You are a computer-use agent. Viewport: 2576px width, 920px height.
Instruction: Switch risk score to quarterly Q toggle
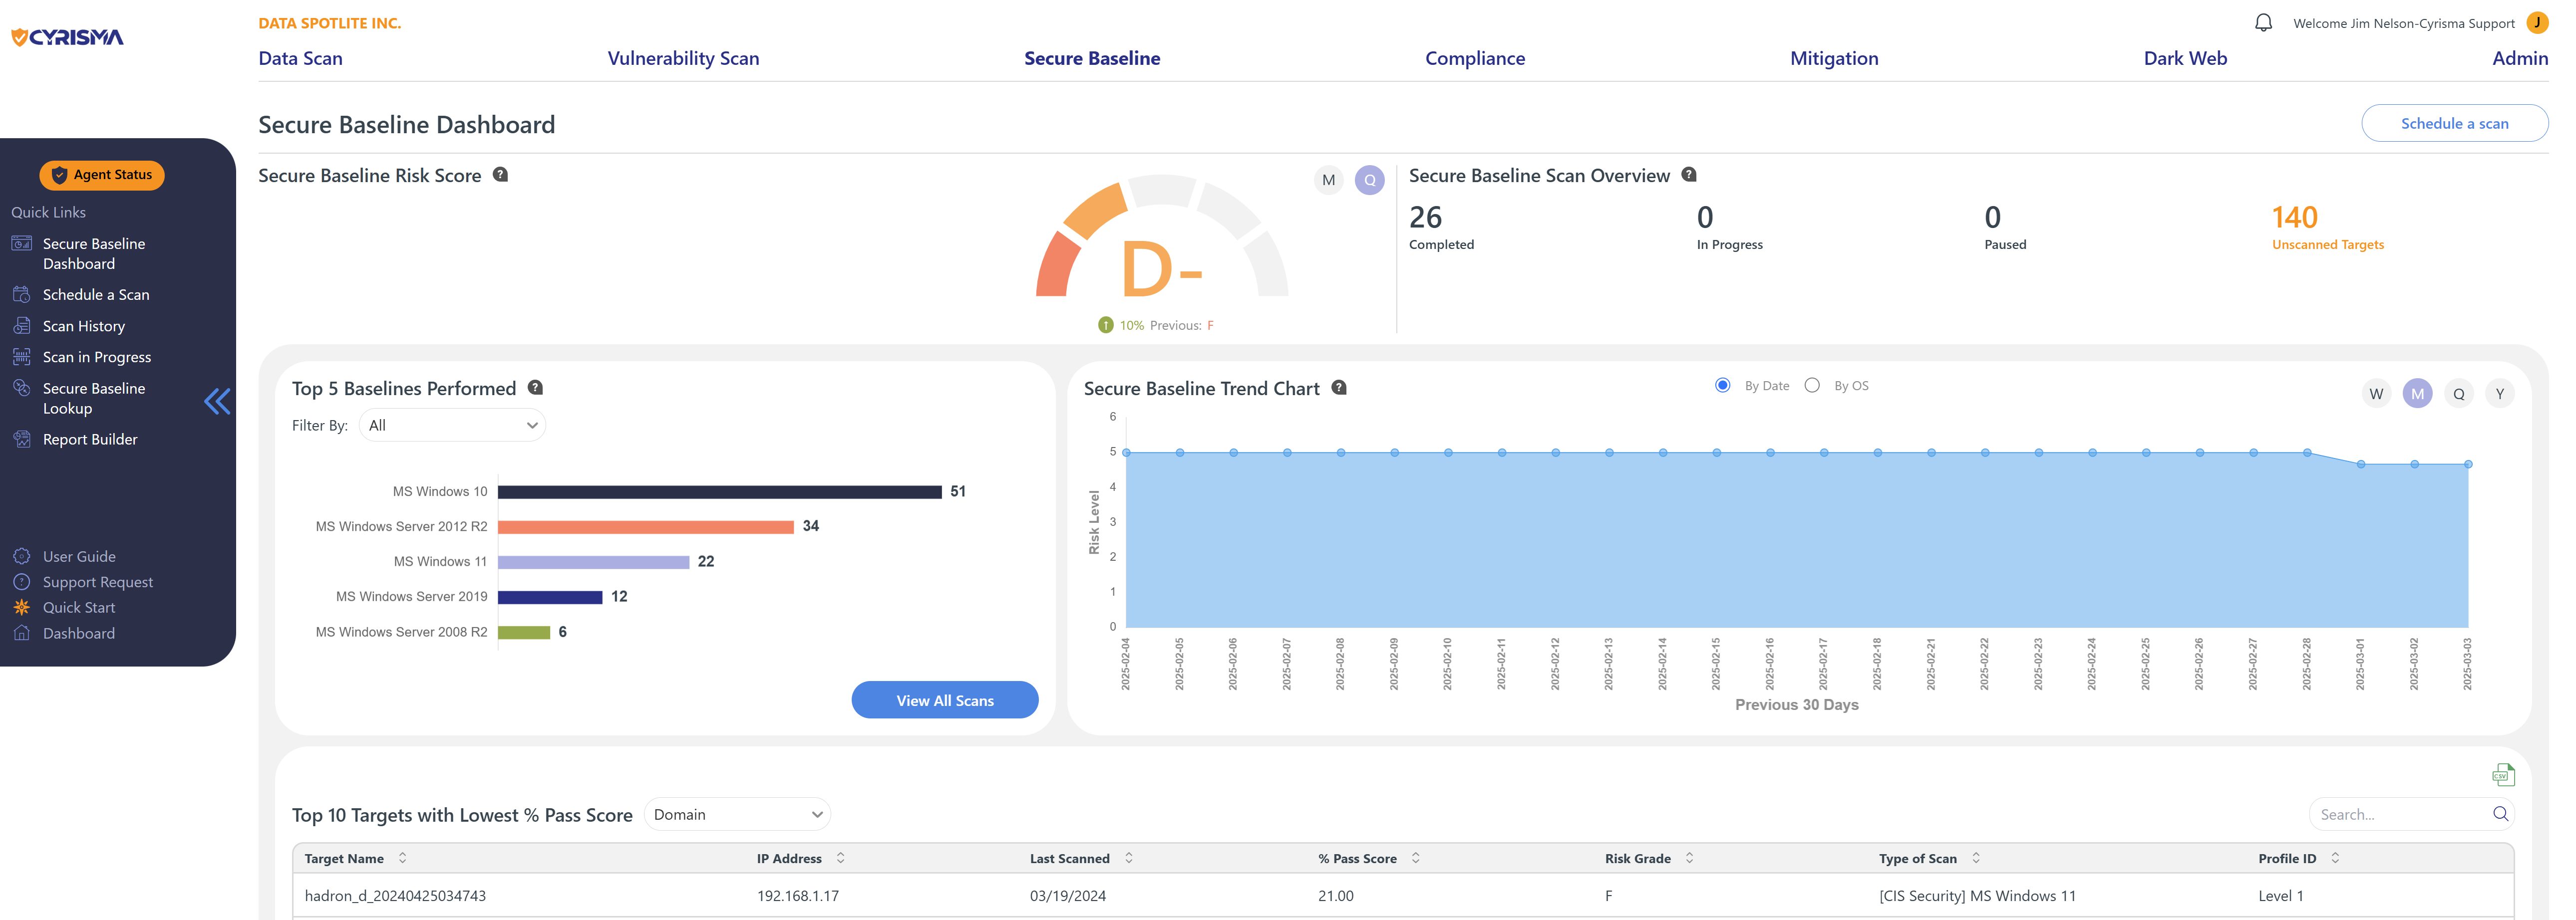pyautogui.click(x=1370, y=180)
